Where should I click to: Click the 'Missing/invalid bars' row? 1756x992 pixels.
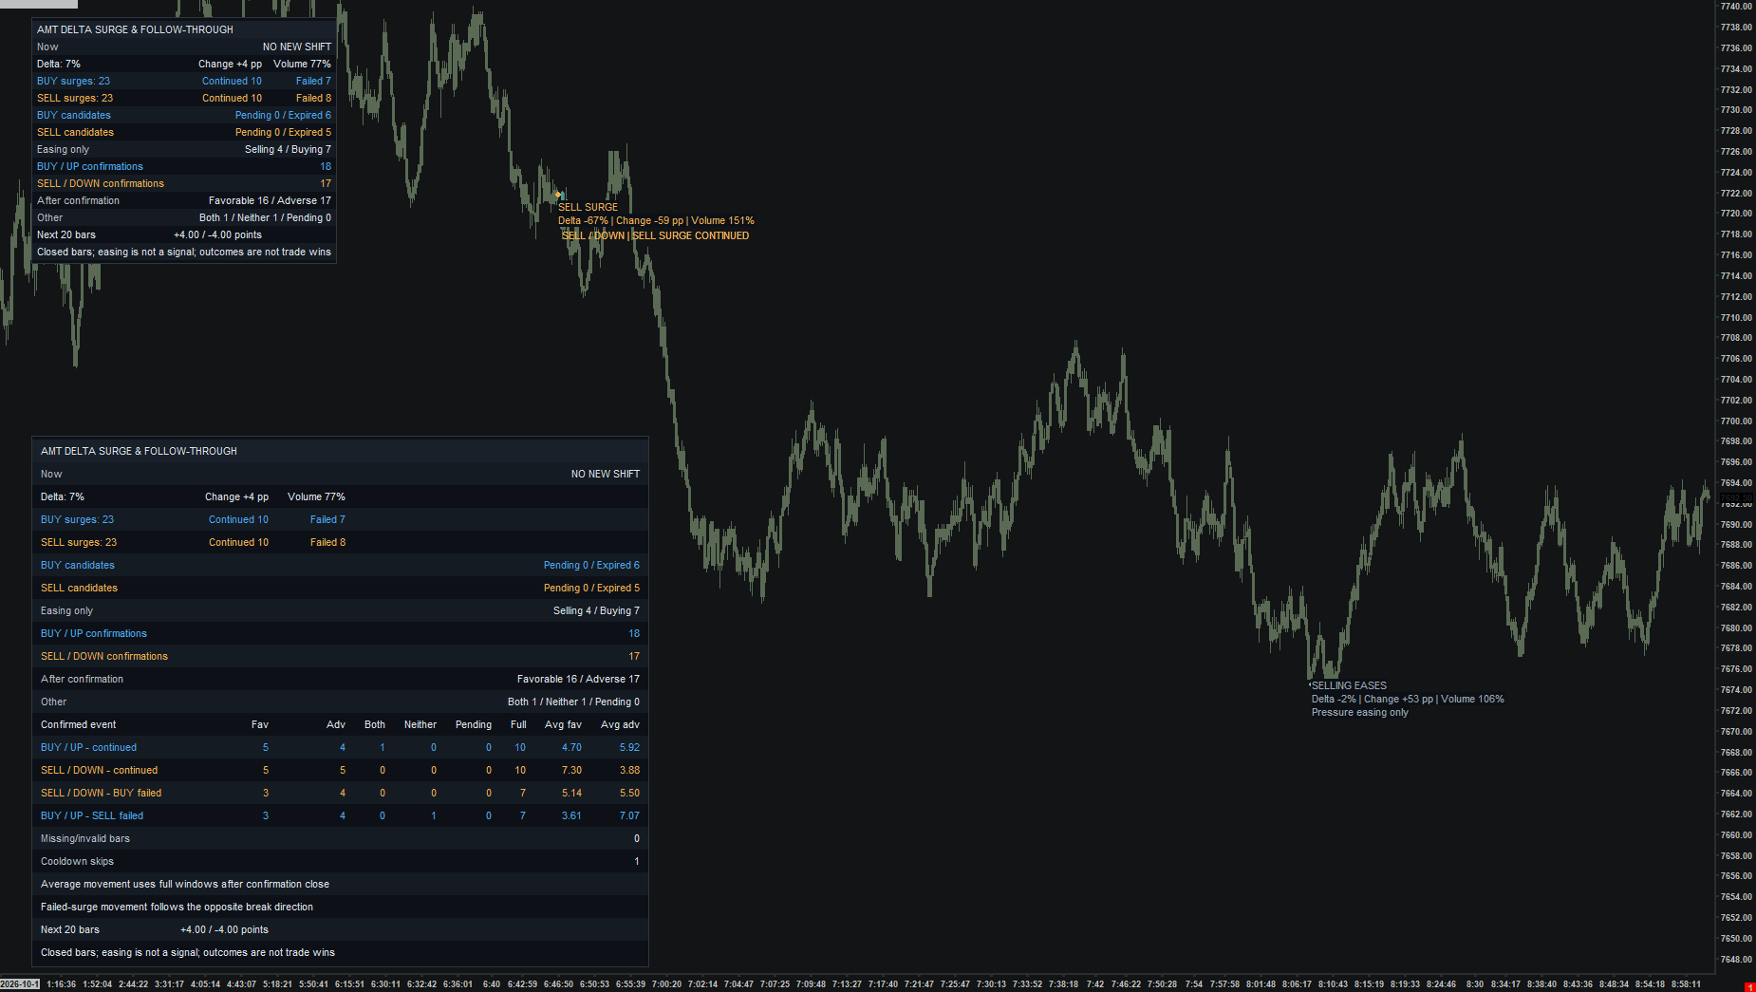point(340,838)
